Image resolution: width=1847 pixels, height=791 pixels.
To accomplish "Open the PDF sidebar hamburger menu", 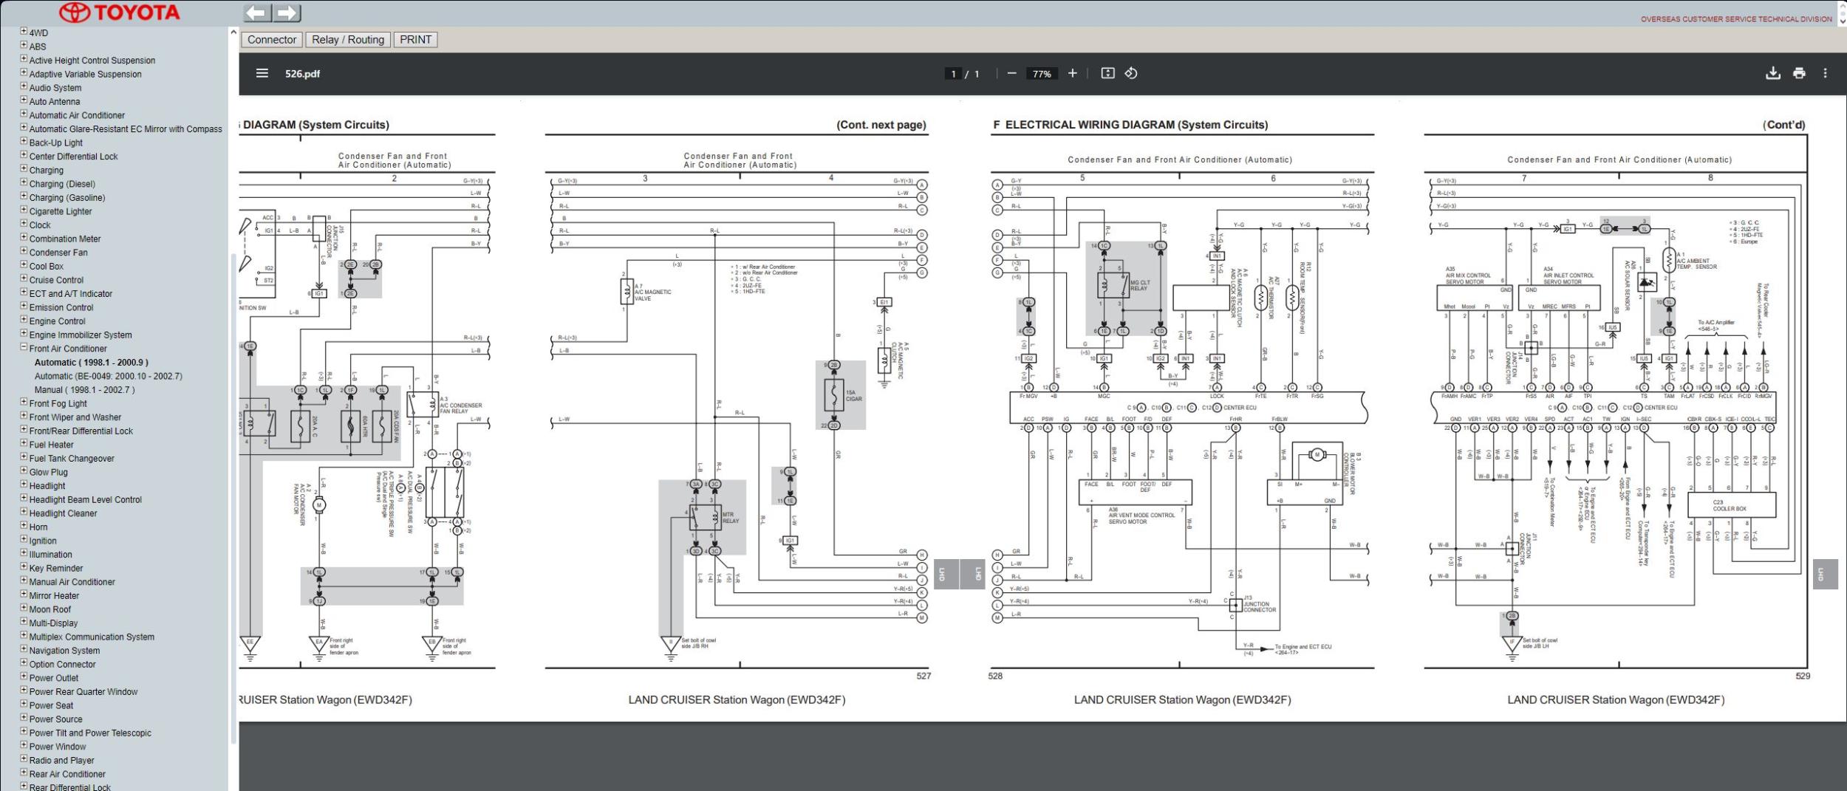I will tap(262, 73).
